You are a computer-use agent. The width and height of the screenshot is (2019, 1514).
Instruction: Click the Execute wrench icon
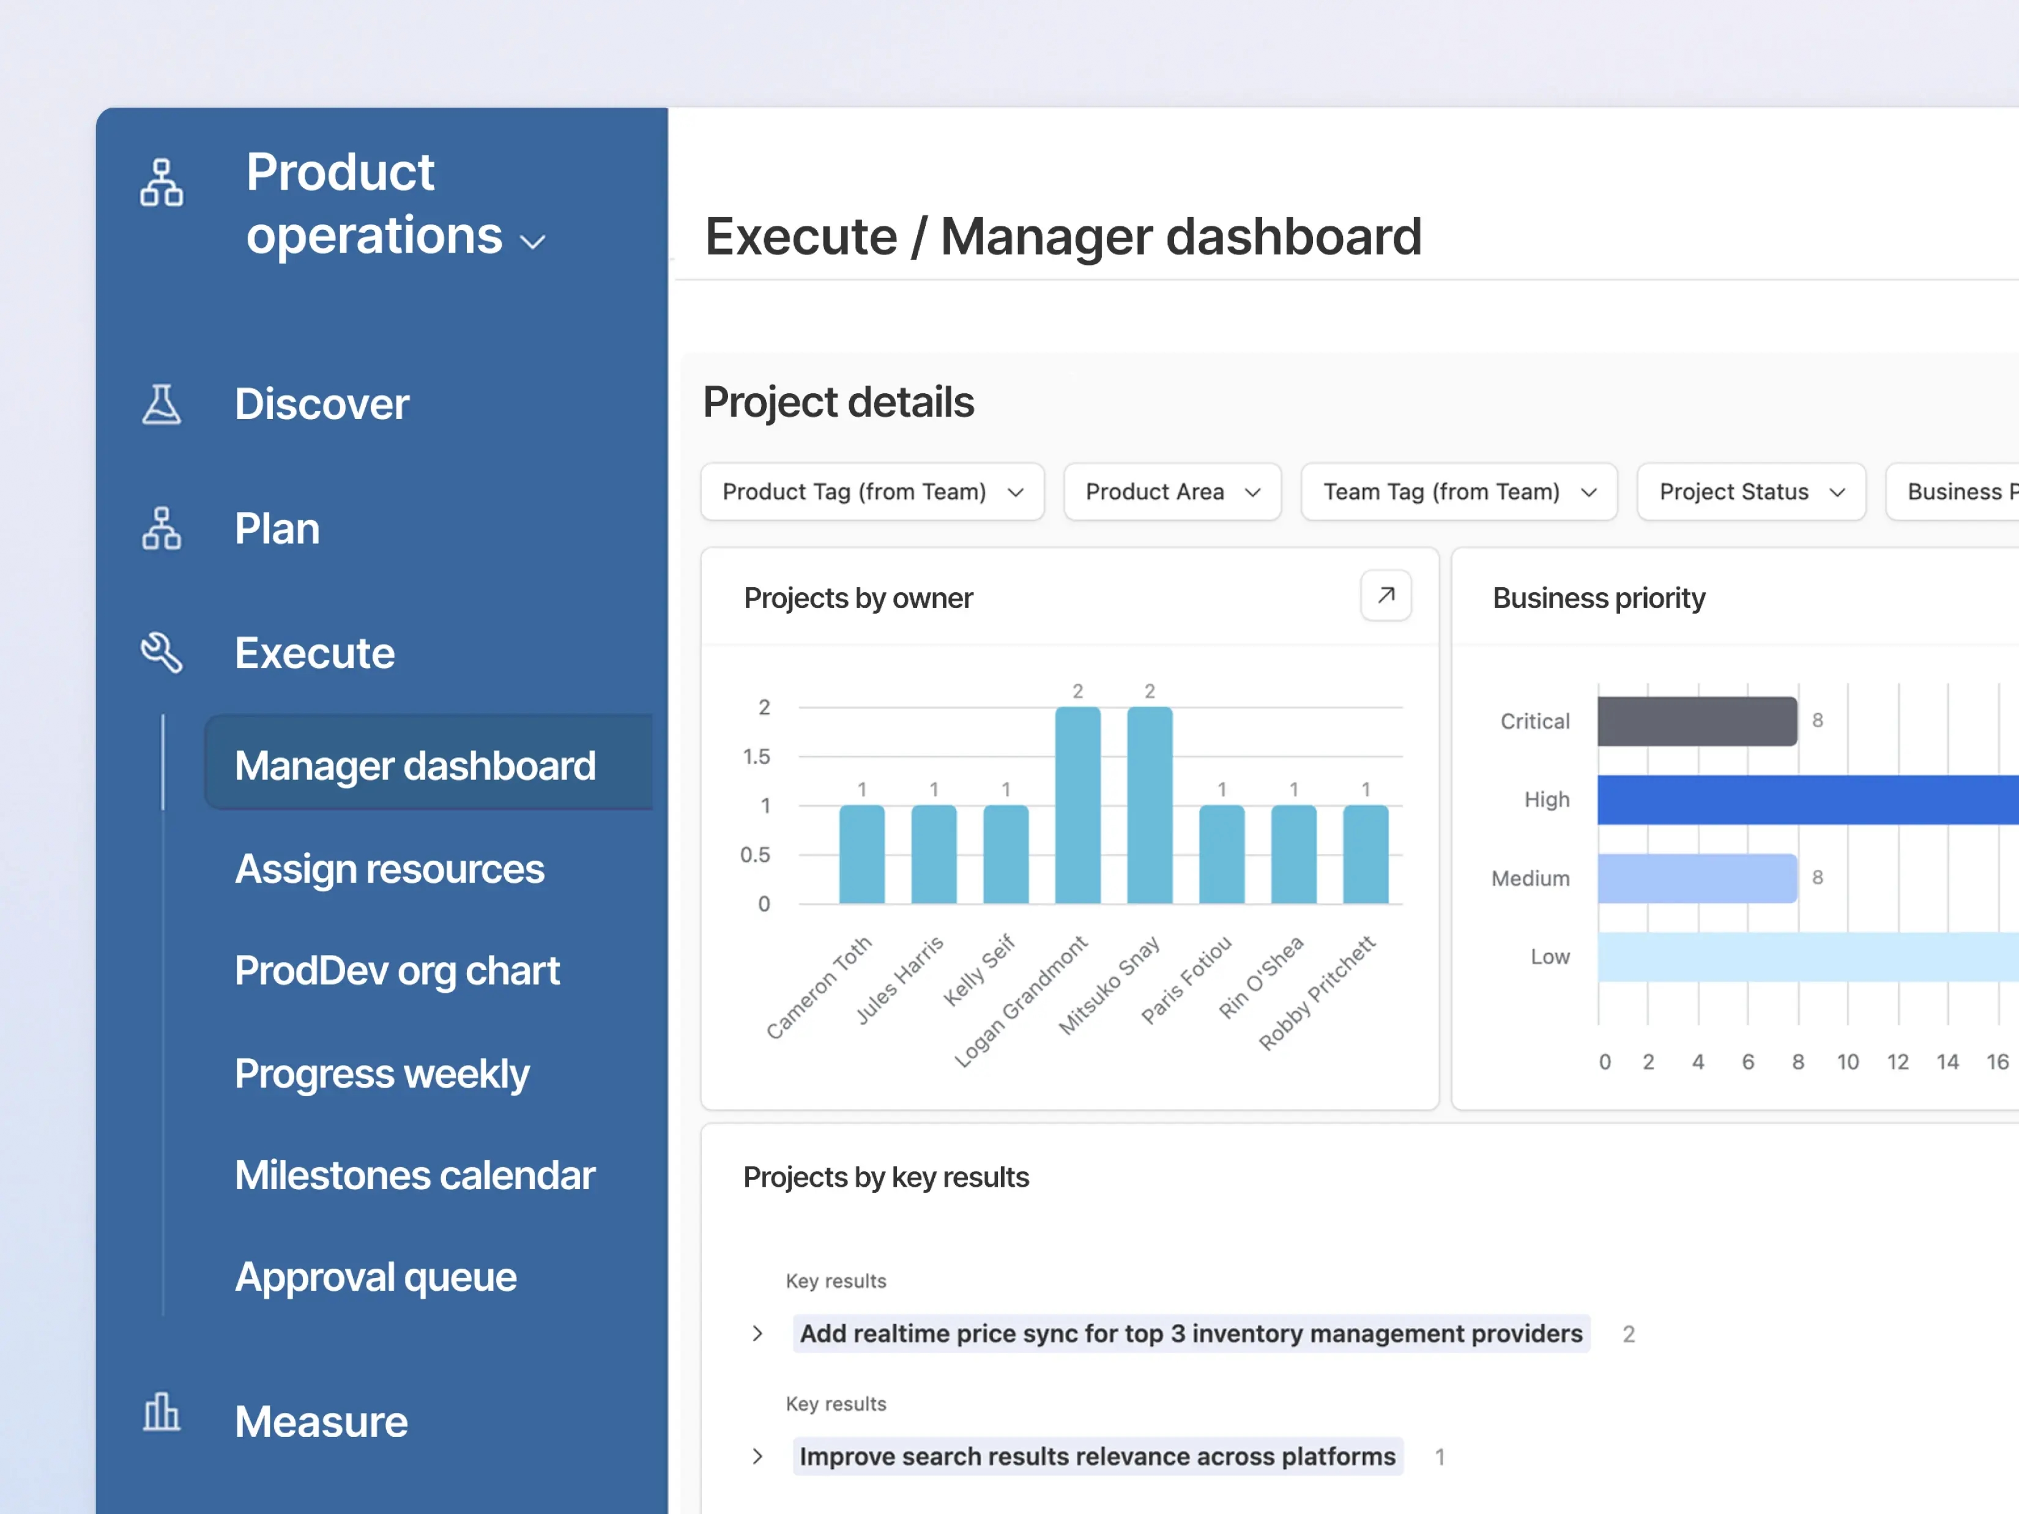162,653
